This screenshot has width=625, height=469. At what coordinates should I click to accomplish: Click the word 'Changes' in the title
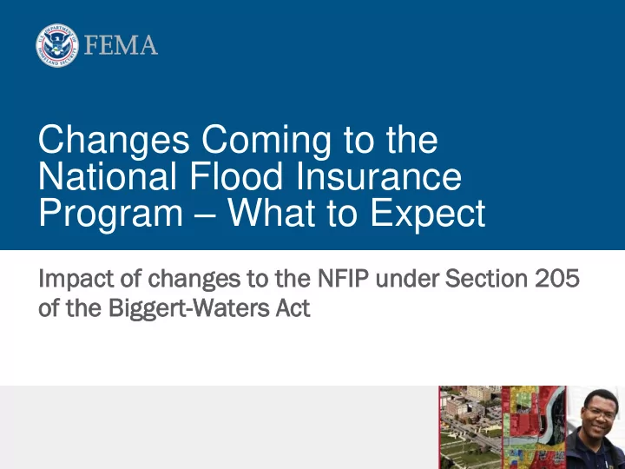[x=114, y=142]
